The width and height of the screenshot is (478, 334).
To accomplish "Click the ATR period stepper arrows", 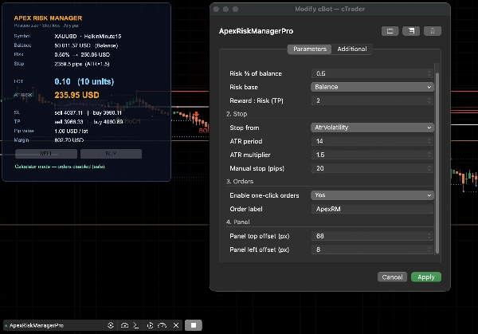I will 429,141.
